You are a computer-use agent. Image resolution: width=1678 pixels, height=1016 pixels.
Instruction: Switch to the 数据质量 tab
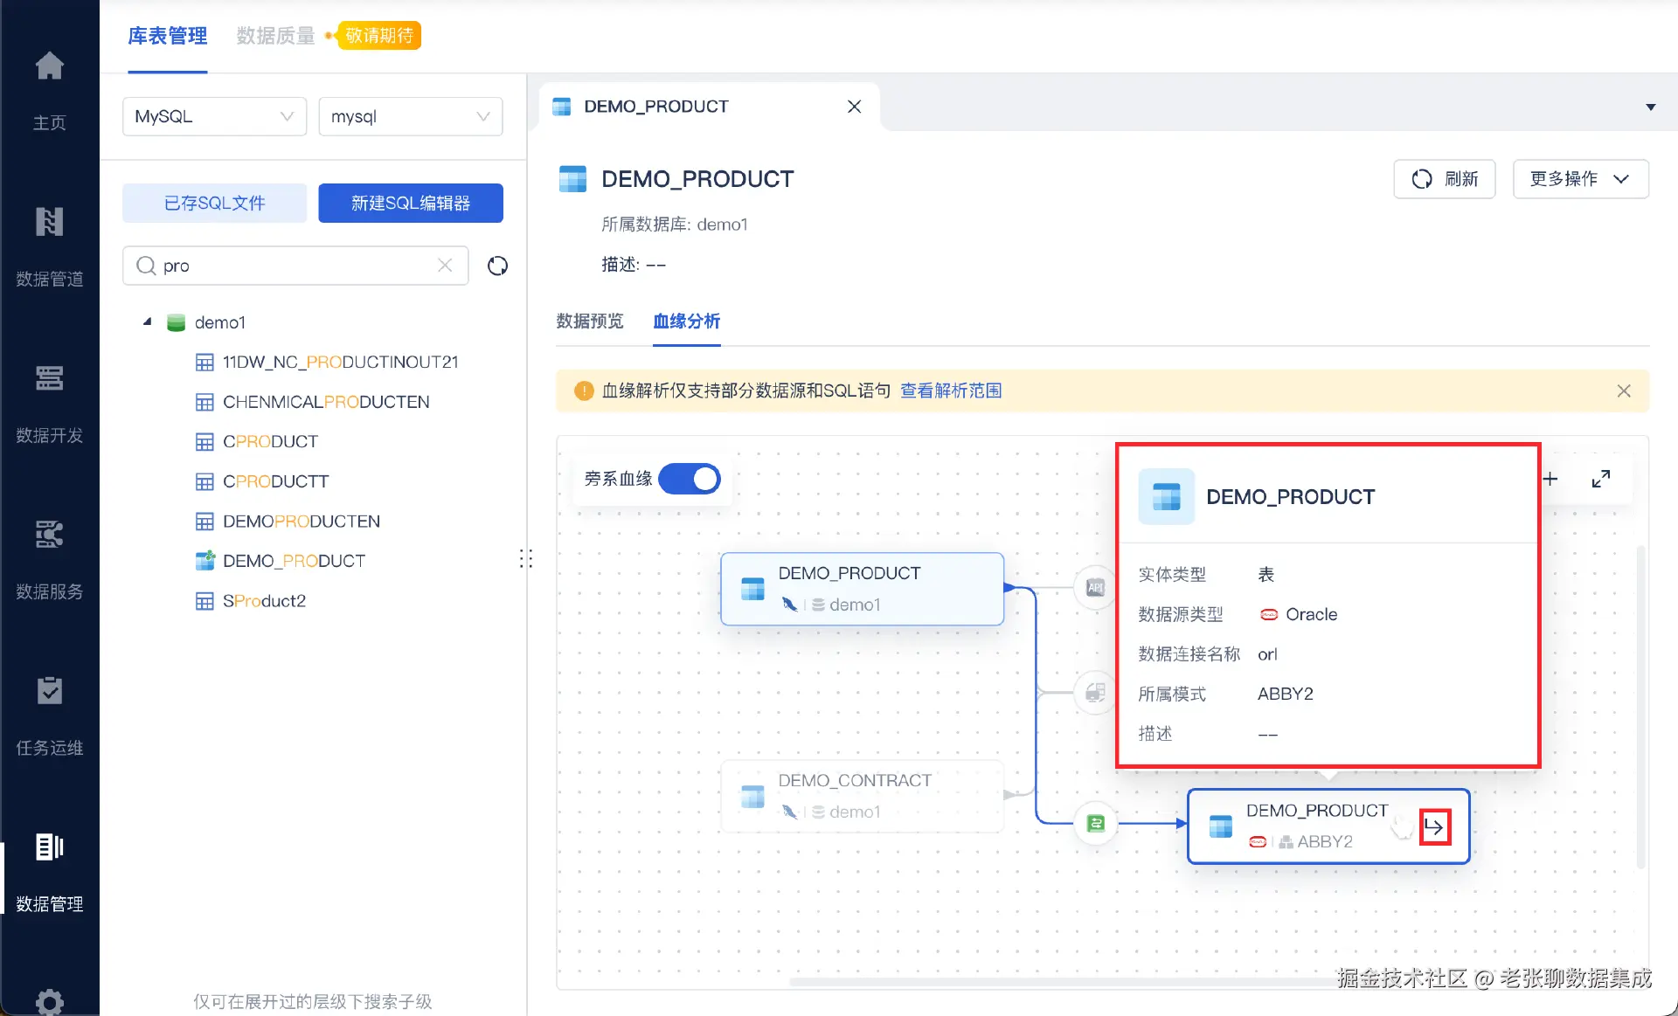point(275,36)
